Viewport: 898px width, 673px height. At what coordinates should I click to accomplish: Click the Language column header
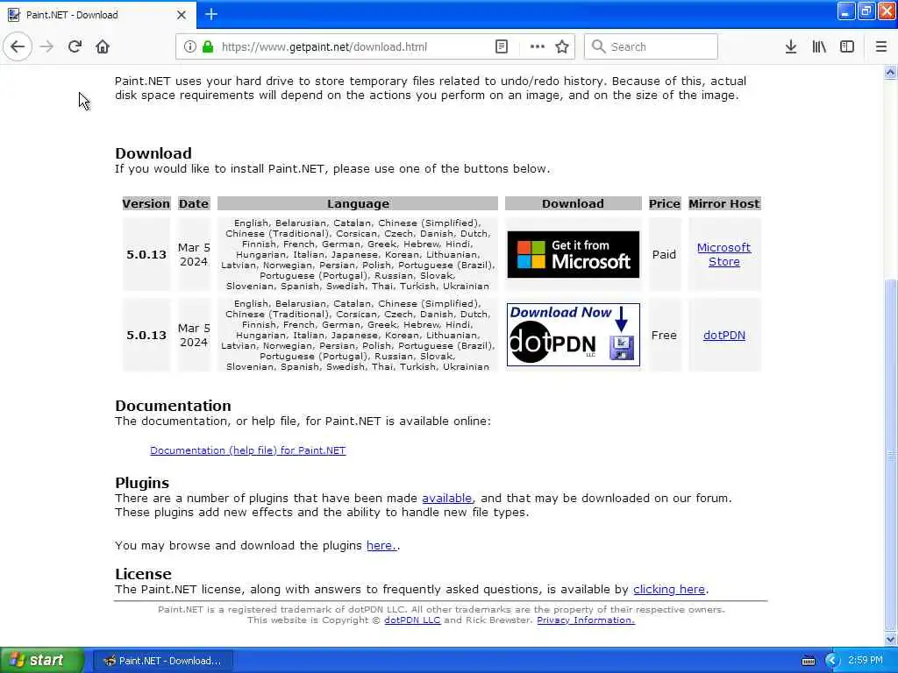click(358, 203)
